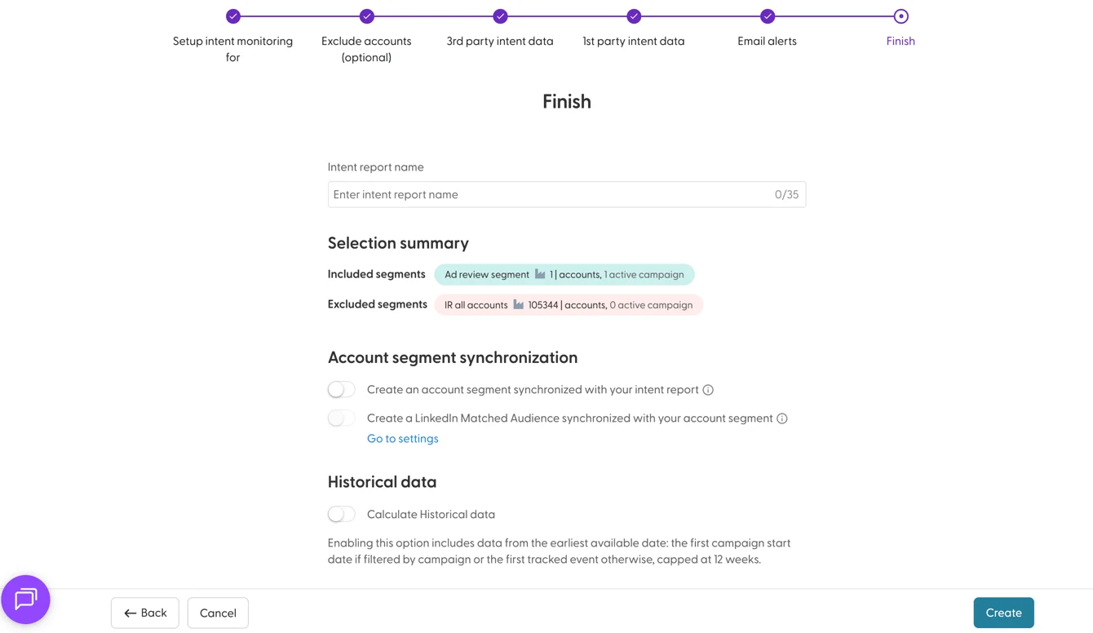Click the Email alerts step checkmark

coord(768,16)
